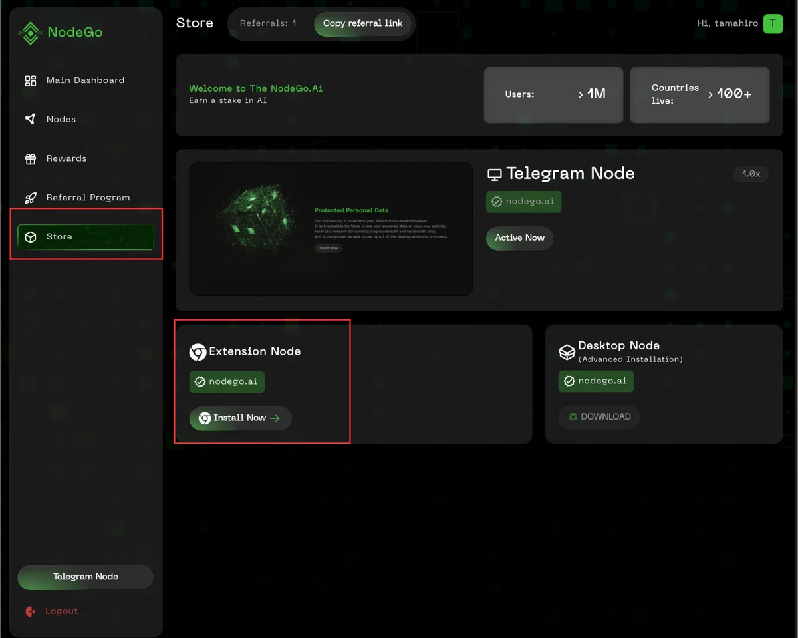Click the Referral Program rocket icon
Viewport: 798px width, 638px height.
(31, 198)
